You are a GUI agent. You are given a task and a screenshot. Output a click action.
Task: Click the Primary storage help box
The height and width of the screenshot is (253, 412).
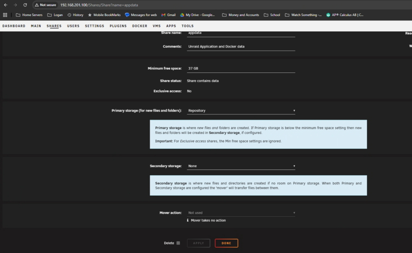pyautogui.click(x=258, y=134)
